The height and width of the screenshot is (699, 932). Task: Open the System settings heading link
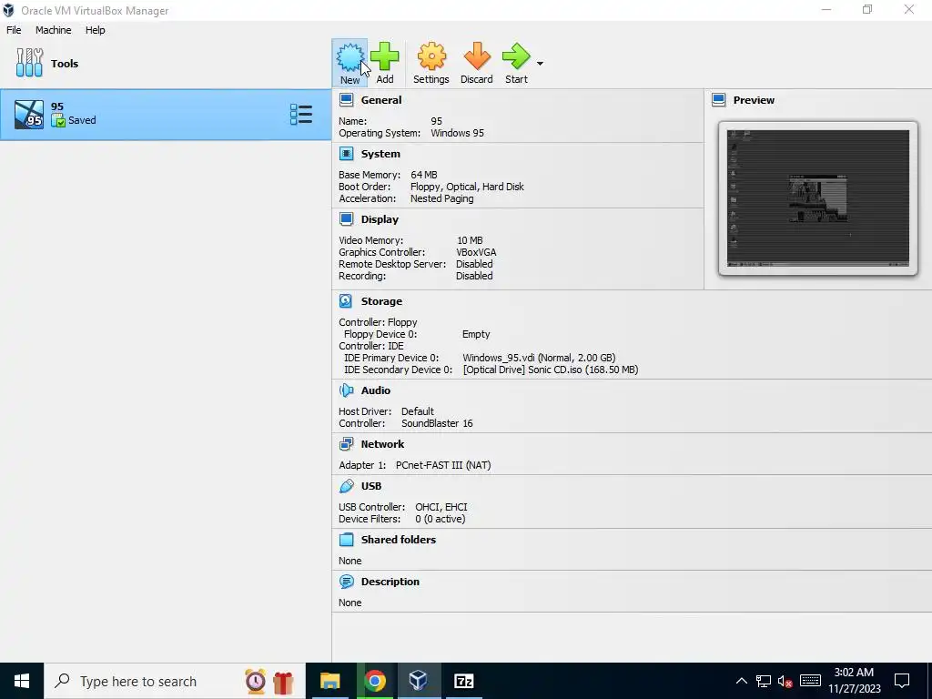(380, 154)
